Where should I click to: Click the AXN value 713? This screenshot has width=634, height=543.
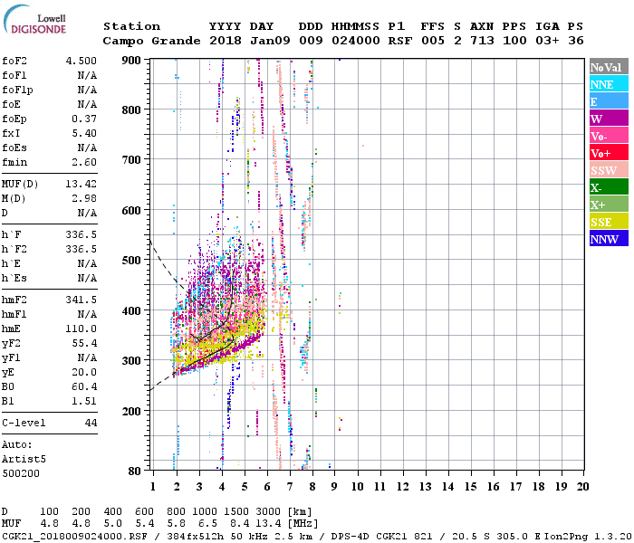click(x=482, y=41)
